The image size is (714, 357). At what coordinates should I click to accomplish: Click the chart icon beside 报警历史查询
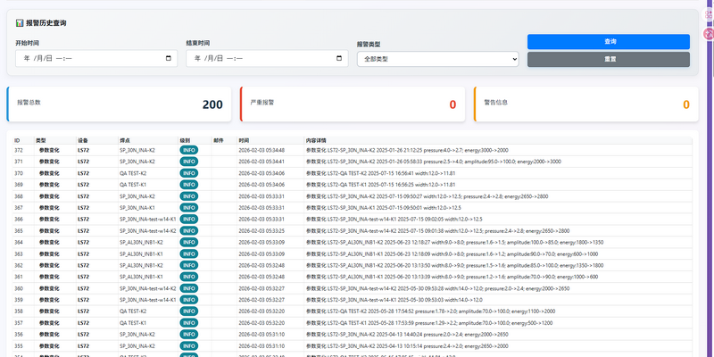(x=19, y=23)
